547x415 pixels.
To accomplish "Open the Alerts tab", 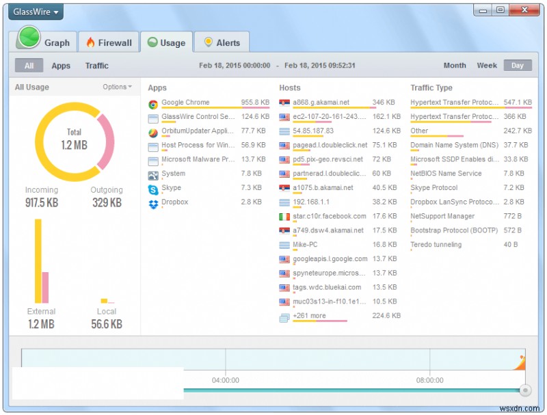I will click(222, 42).
